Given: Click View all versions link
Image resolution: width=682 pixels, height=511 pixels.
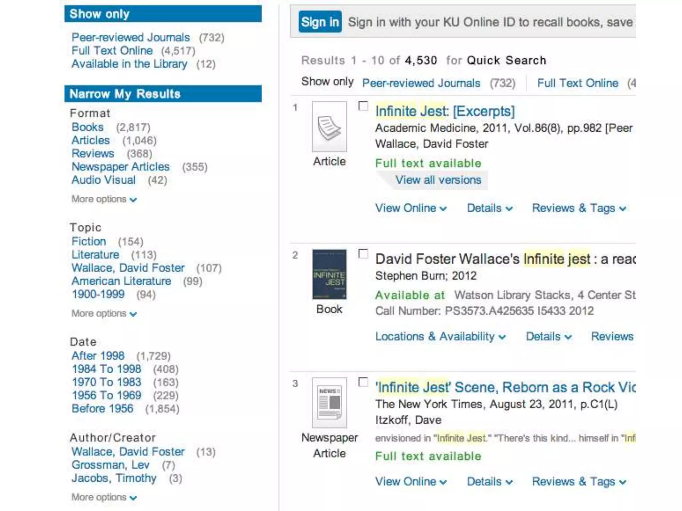Looking at the screenshot, I should tap(438, 180).
